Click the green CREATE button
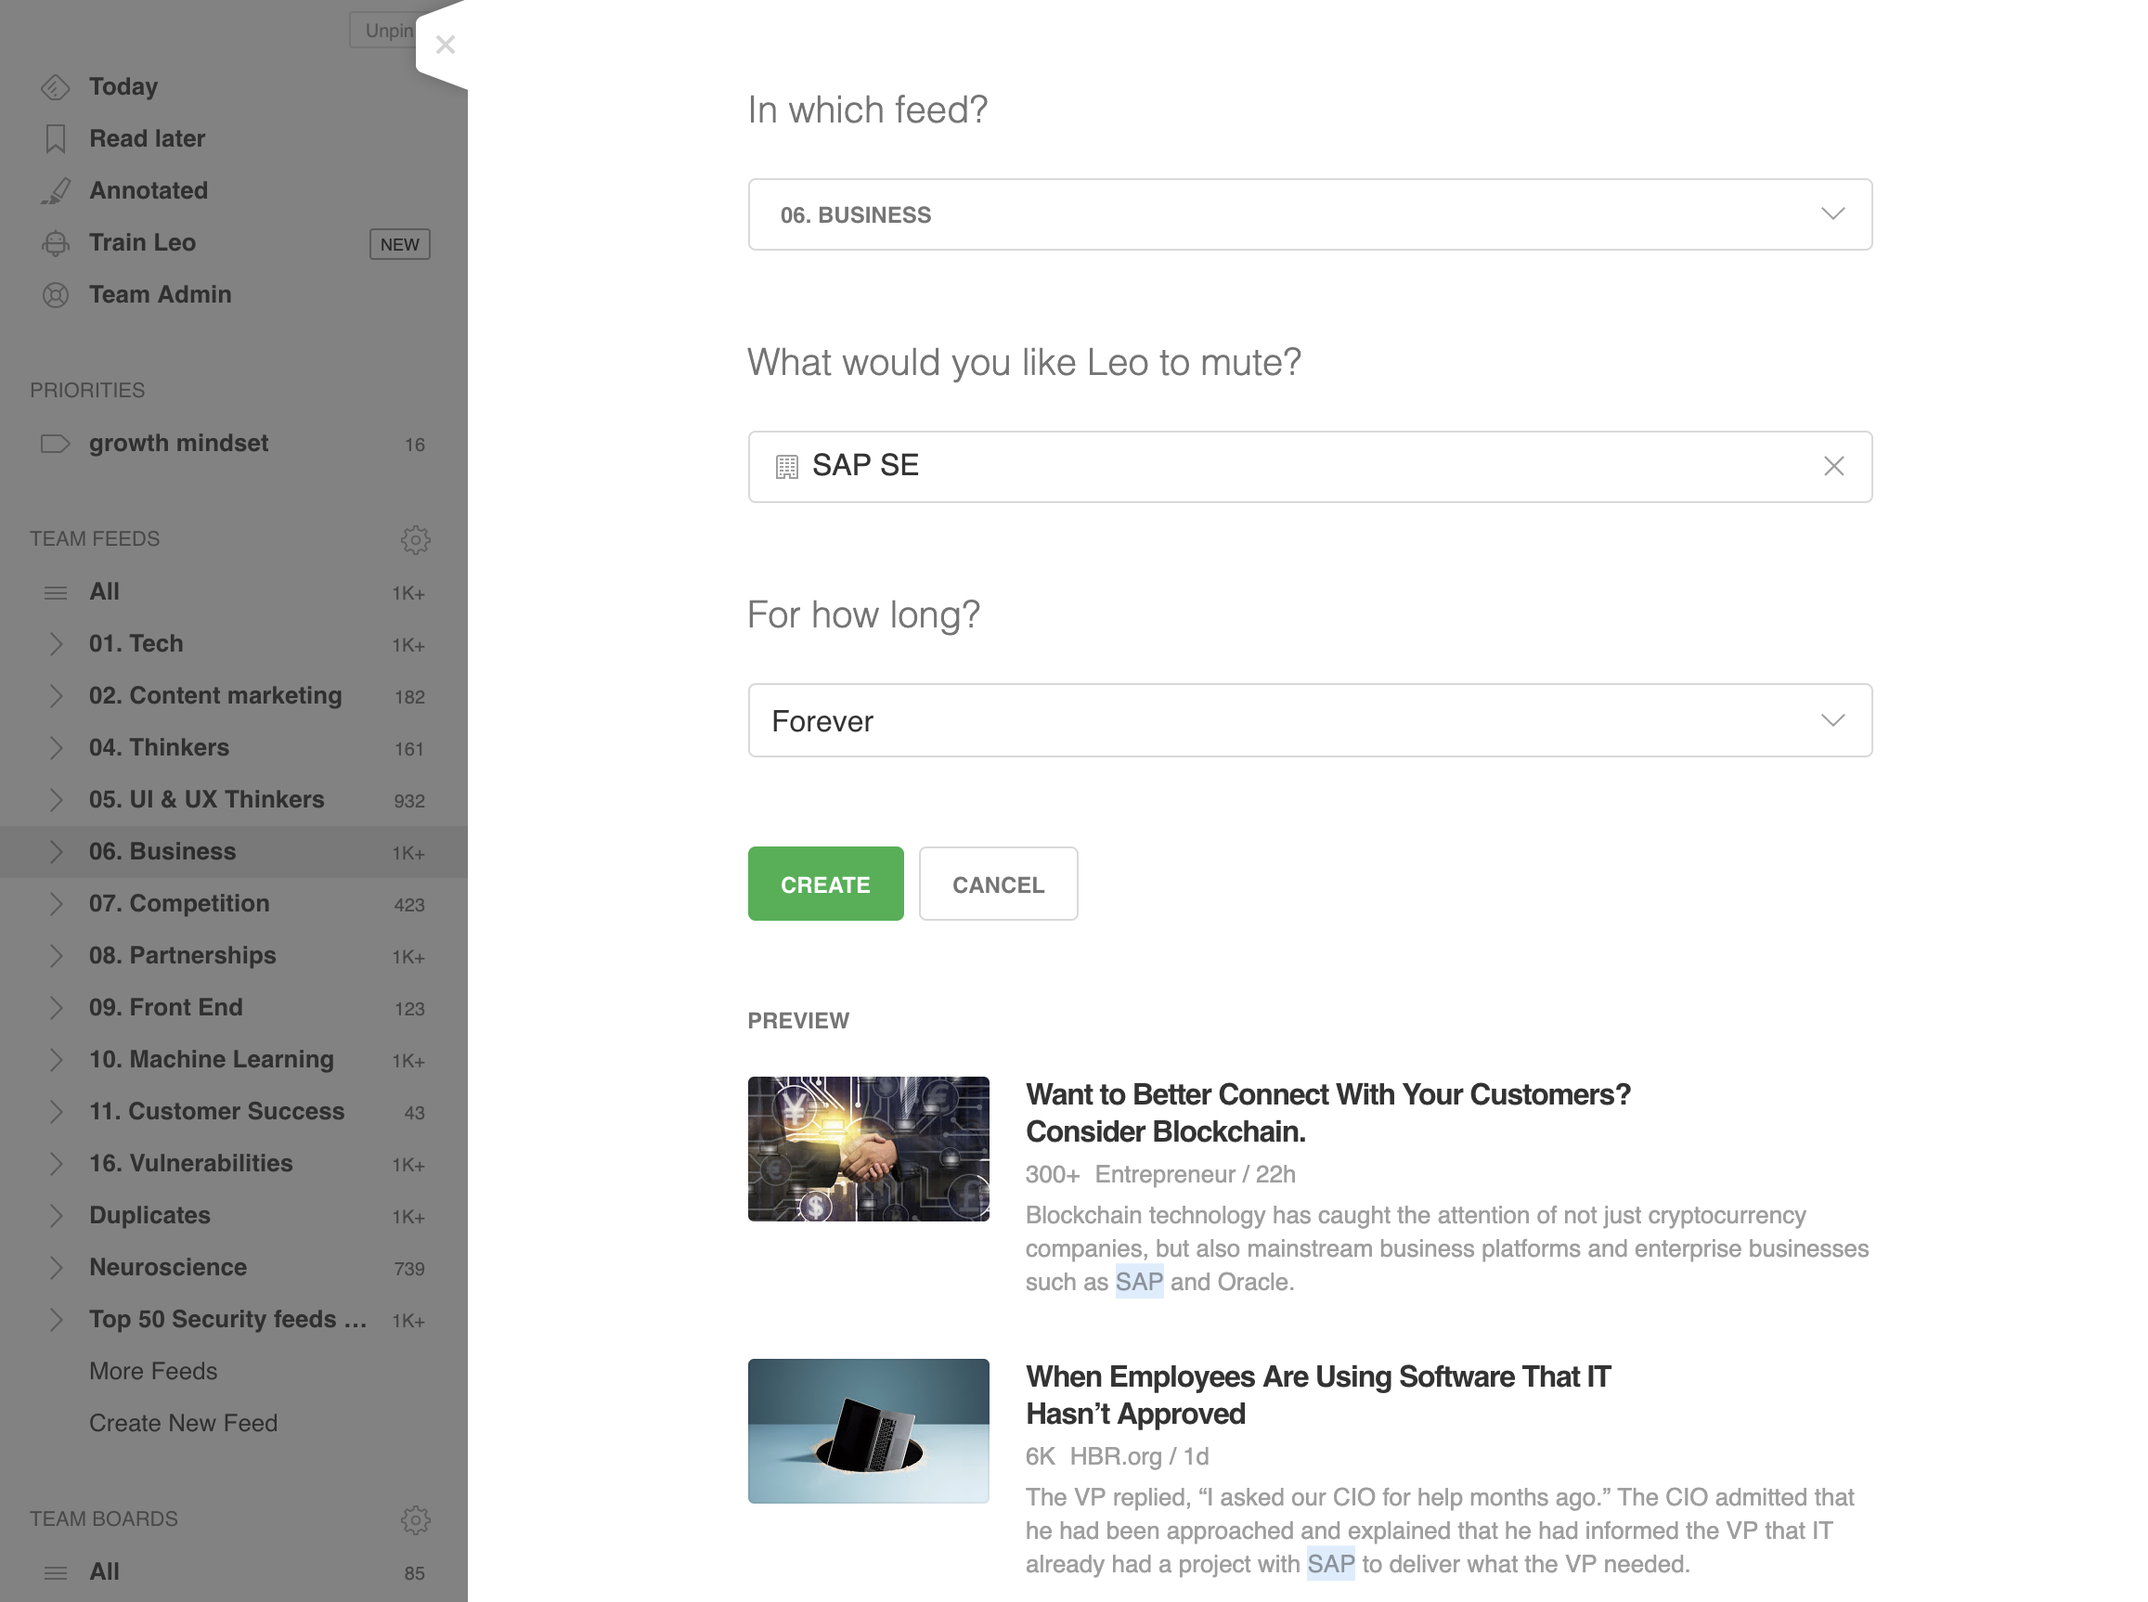 pyautogui.click(x=825, y=884)
